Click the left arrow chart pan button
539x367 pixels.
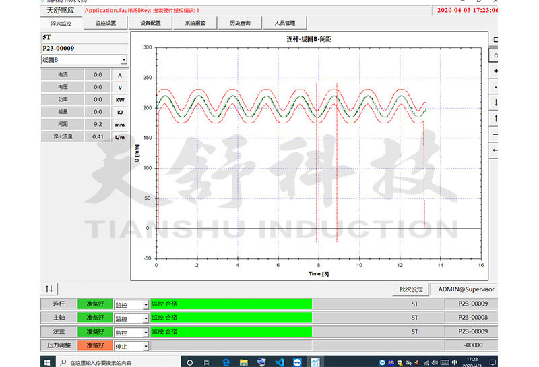click(494, 150)
